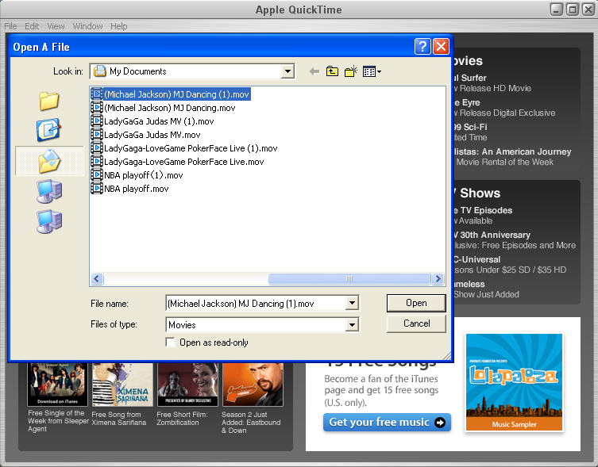
Task: Open C-Universal link in TV Shows
Action: coord(476,259)
